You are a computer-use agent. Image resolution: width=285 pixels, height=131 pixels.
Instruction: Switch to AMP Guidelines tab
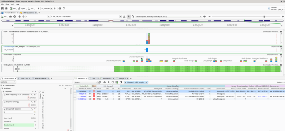point(29,13)
